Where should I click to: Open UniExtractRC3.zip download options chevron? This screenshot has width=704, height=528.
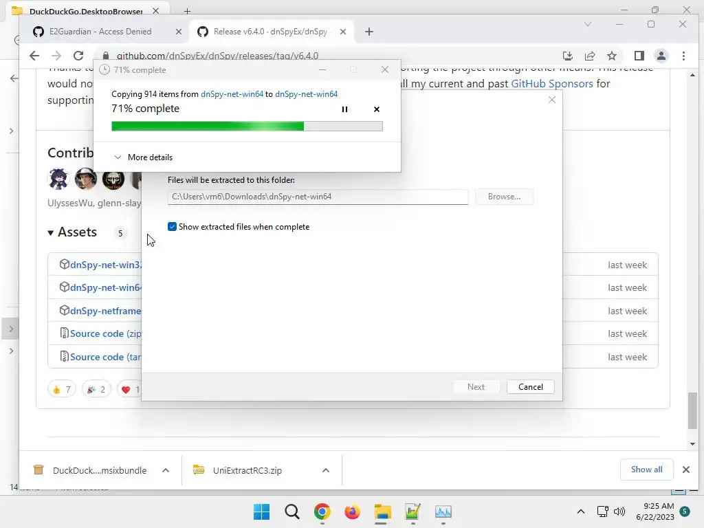pos(326,470)
